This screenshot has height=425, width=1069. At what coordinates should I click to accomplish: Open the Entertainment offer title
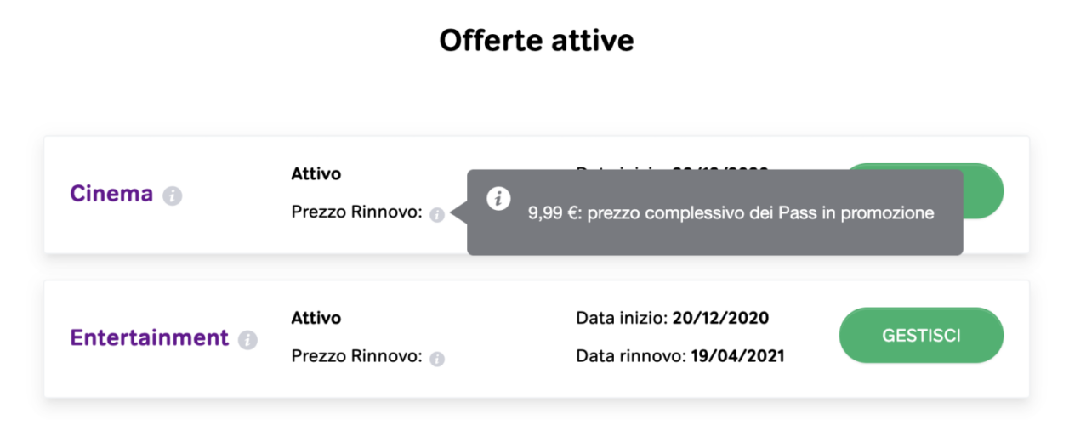click(x=149, y=338)
